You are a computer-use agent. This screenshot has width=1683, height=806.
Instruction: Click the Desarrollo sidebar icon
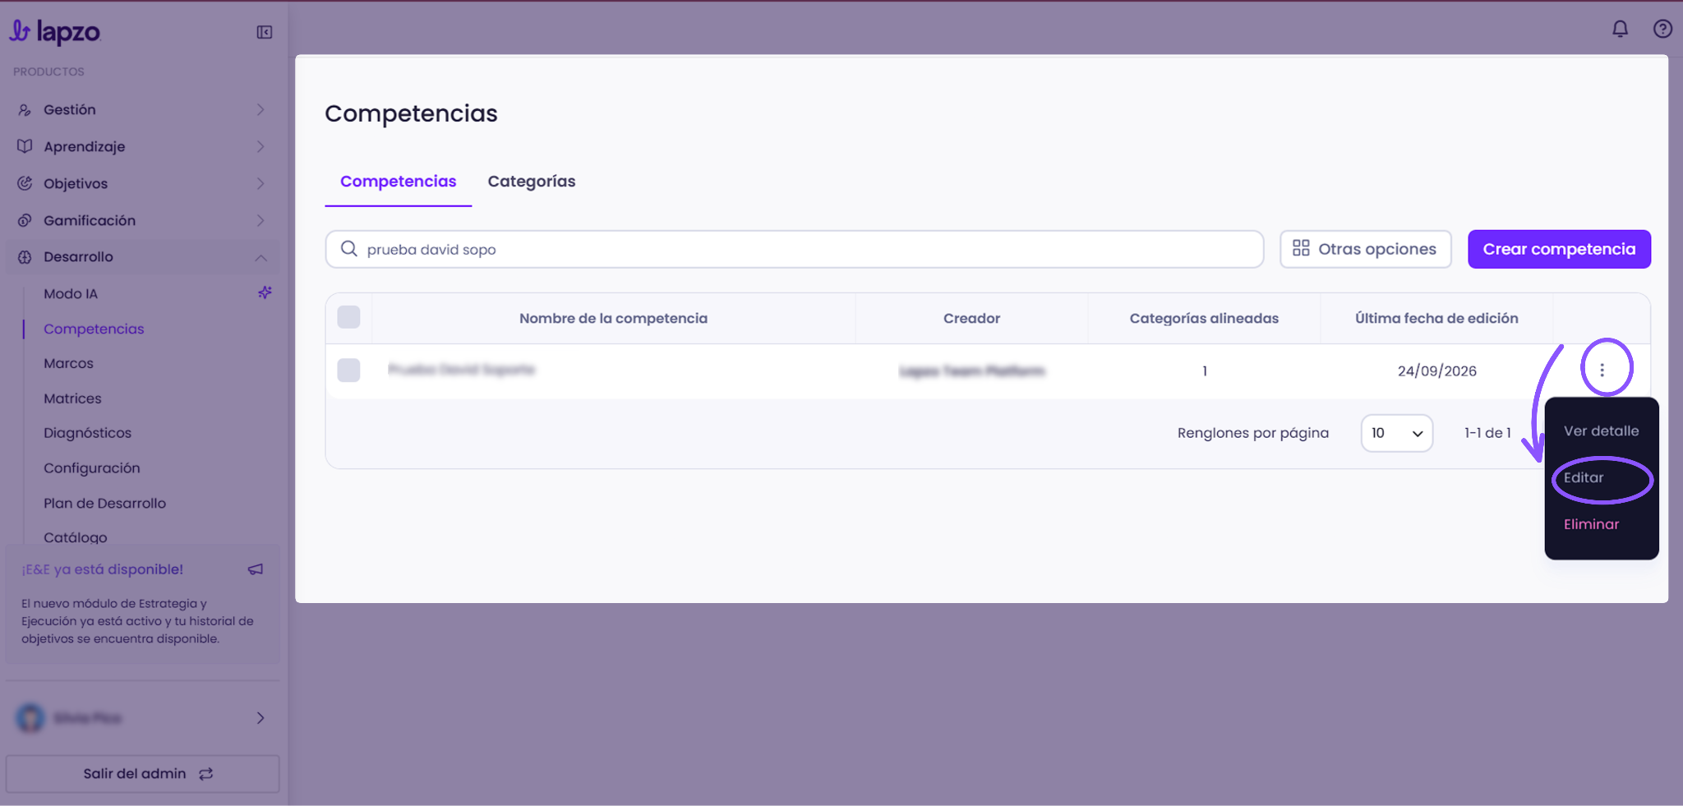pos(25,257)
